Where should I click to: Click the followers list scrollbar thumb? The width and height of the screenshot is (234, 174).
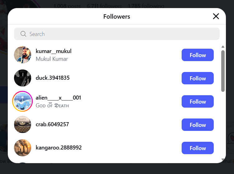pyautogui.click(x=223, y=71)
